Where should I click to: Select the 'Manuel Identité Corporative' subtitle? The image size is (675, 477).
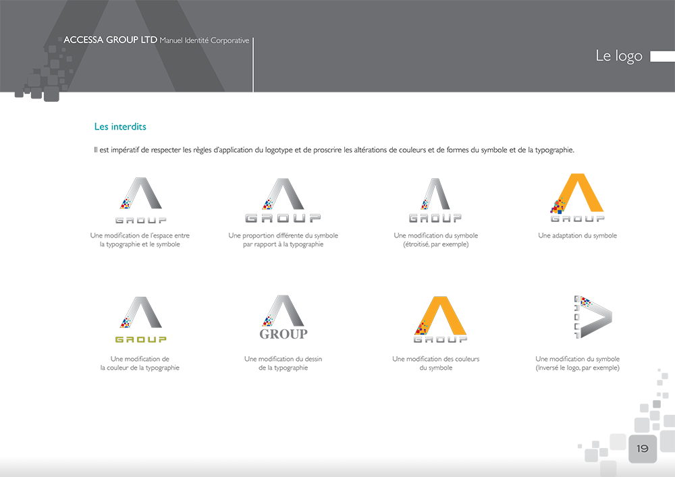[205, 40]
